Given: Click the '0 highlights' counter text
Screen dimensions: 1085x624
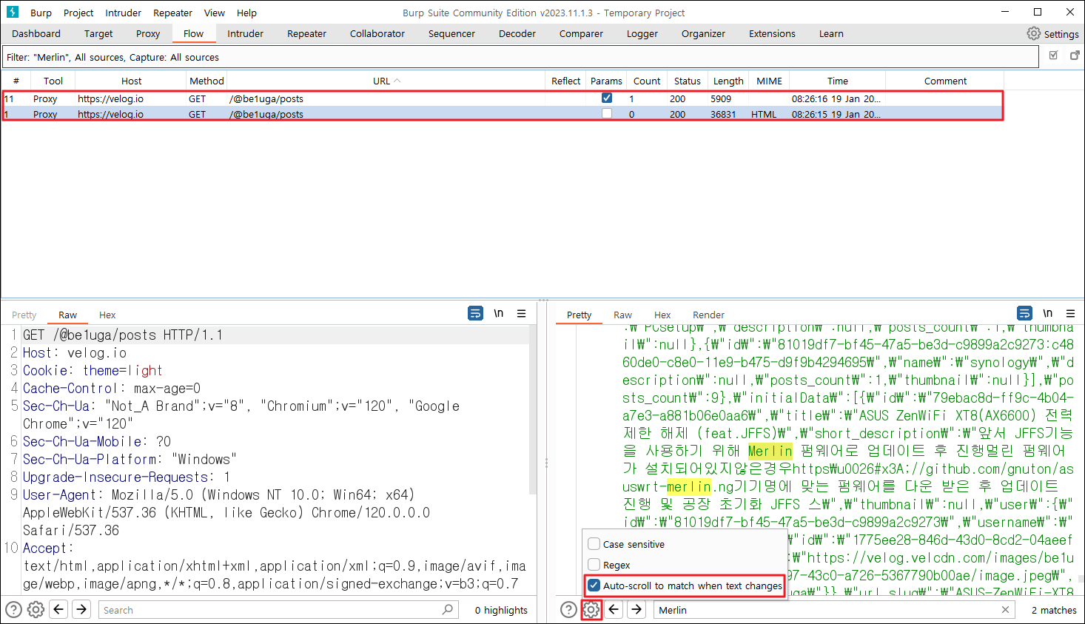Looking at the screenshot, I should [x=501, y=610].
